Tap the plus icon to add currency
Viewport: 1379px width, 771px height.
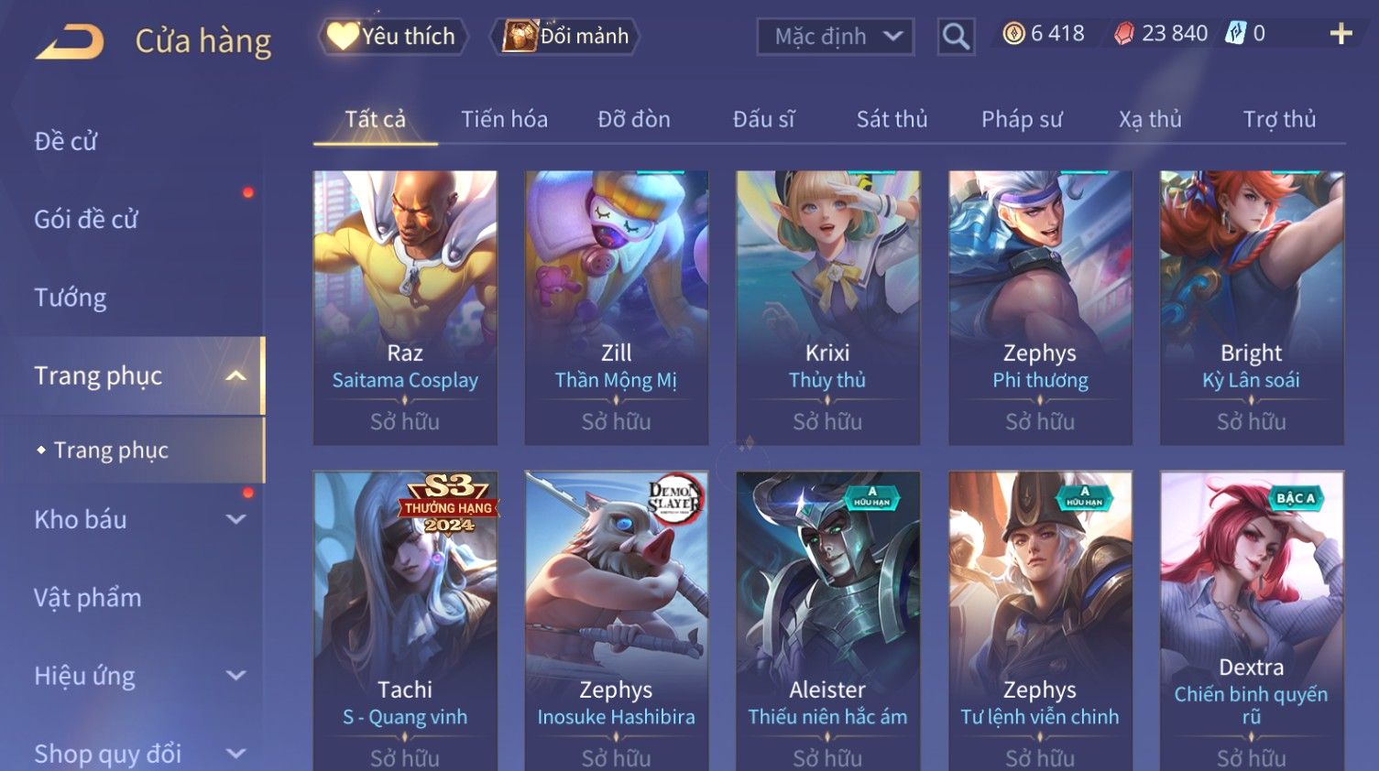tap(1341, 34)
